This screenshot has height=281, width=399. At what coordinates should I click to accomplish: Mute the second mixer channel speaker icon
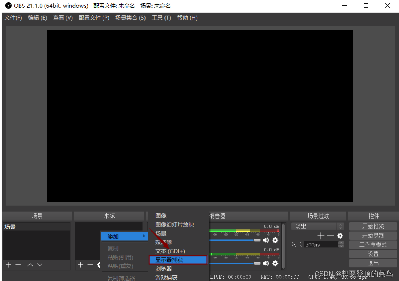pyautogui.click(x=266, y=263)
